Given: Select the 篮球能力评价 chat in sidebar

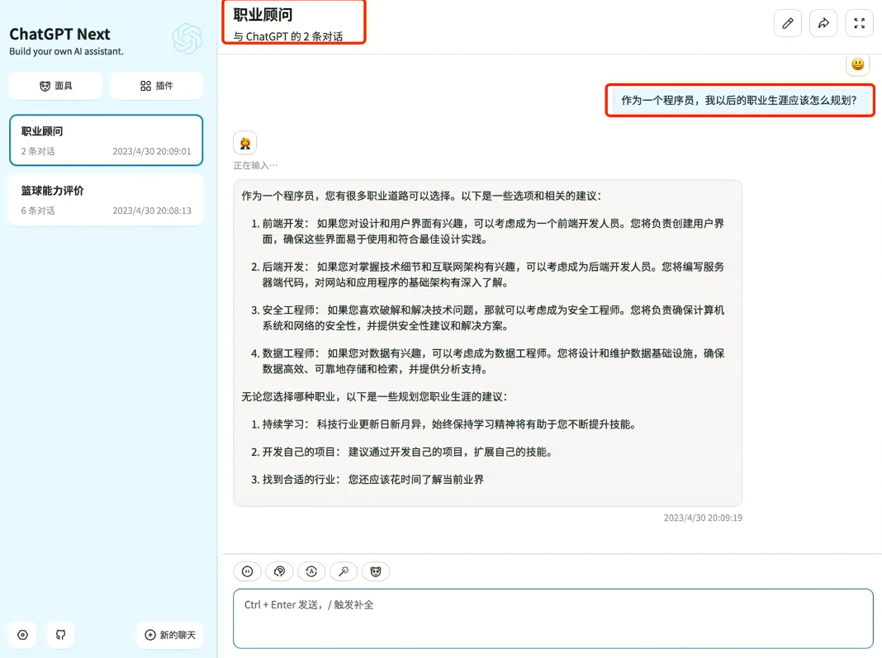Looking at the screenshot, I should coord(106,200).
